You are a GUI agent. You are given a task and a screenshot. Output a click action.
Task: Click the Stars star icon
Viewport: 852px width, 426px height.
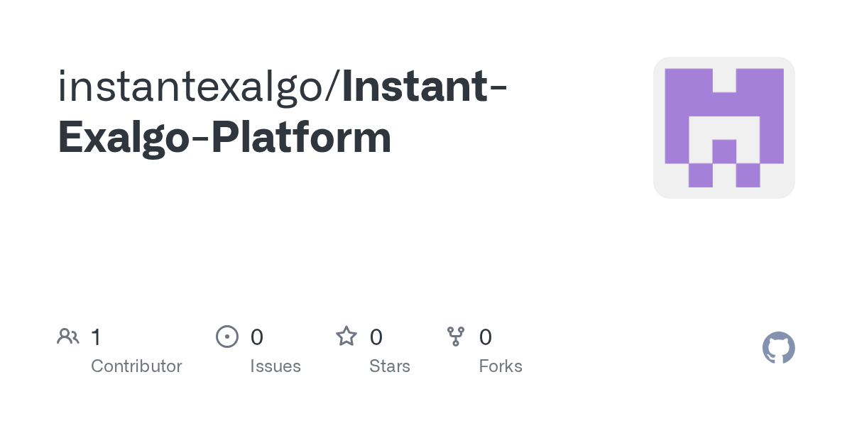346,337
